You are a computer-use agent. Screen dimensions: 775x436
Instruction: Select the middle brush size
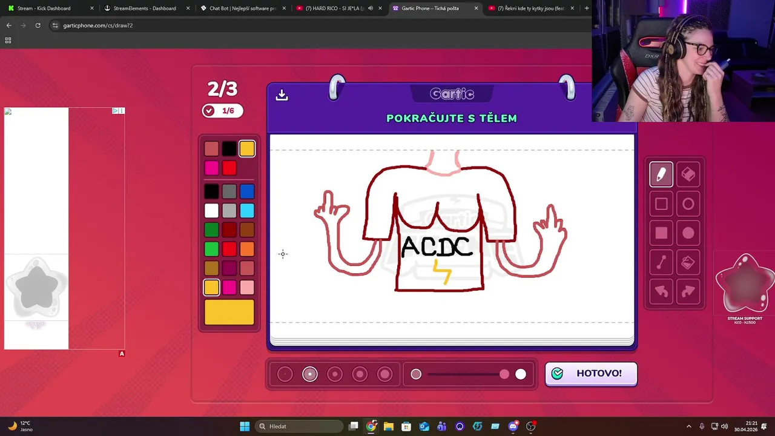pos(335,374)
